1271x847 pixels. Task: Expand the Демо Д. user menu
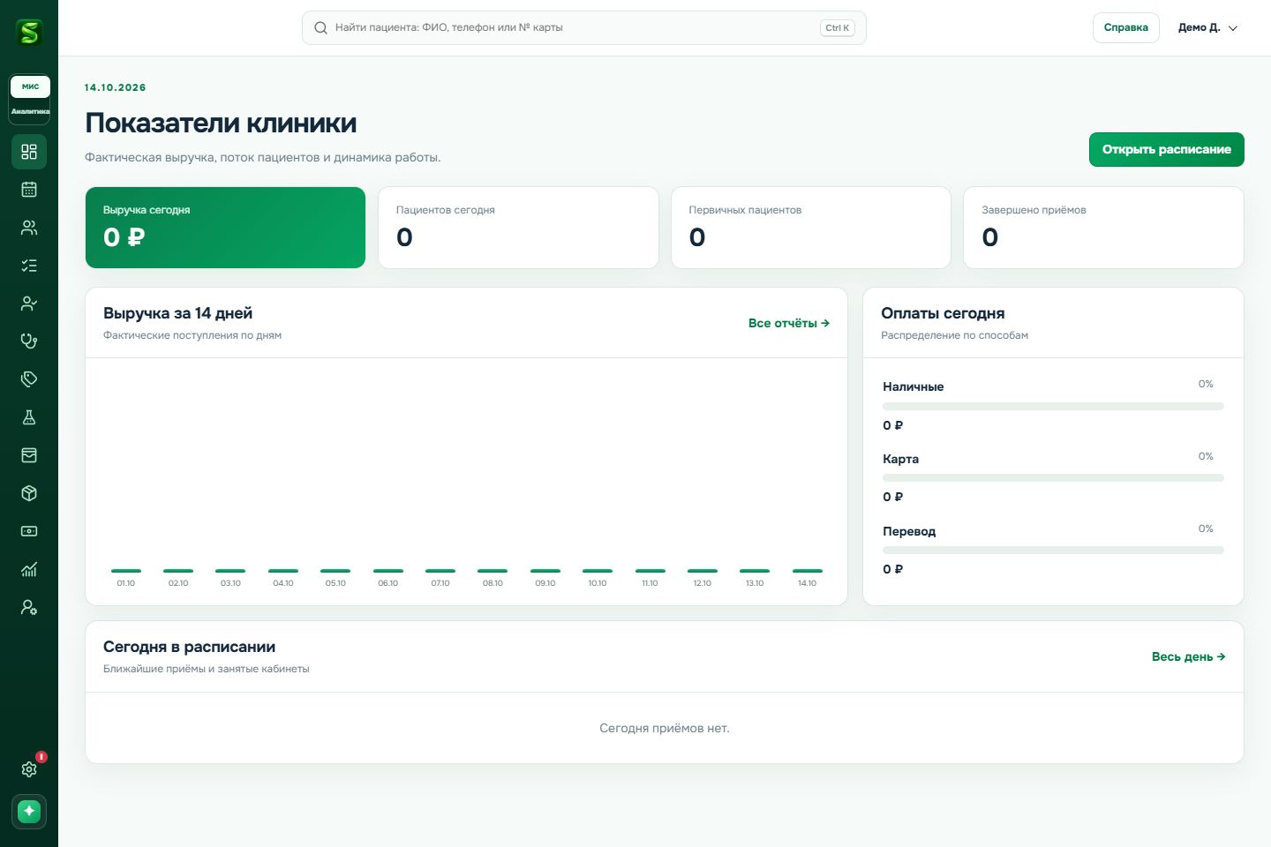point(1207,27)
